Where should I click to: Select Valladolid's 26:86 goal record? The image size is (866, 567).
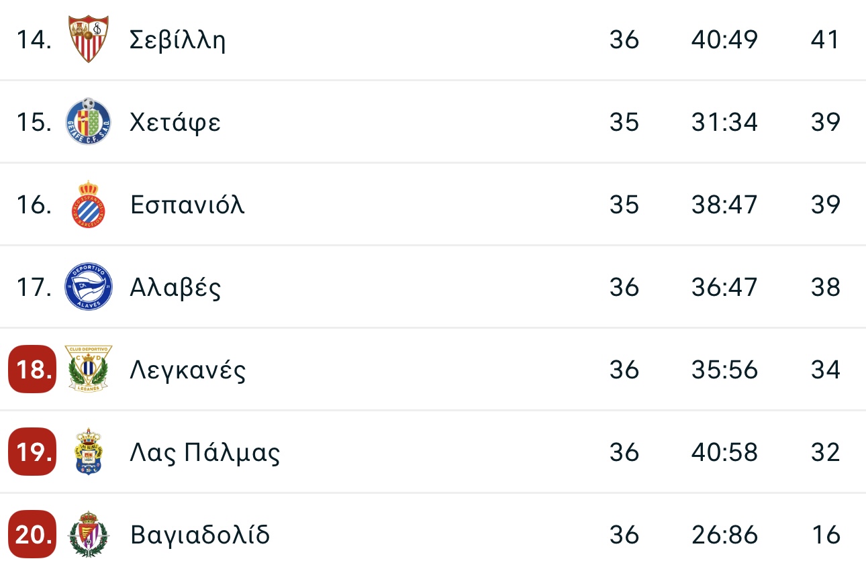724,535
